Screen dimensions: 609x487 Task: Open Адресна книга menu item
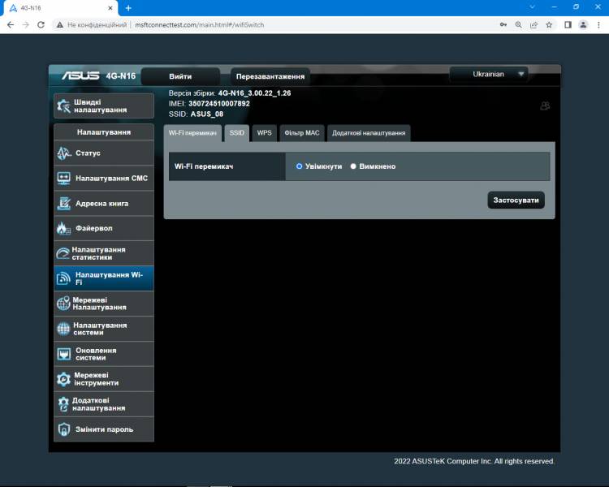[x=104, y=203]
